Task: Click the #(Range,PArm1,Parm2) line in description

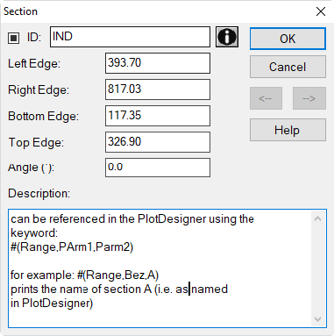Action: 72,247
